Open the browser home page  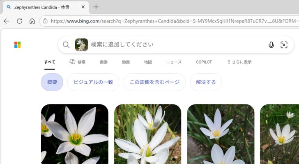[32, 21]
